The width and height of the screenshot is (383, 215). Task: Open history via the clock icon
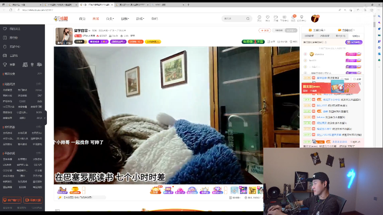259,17
